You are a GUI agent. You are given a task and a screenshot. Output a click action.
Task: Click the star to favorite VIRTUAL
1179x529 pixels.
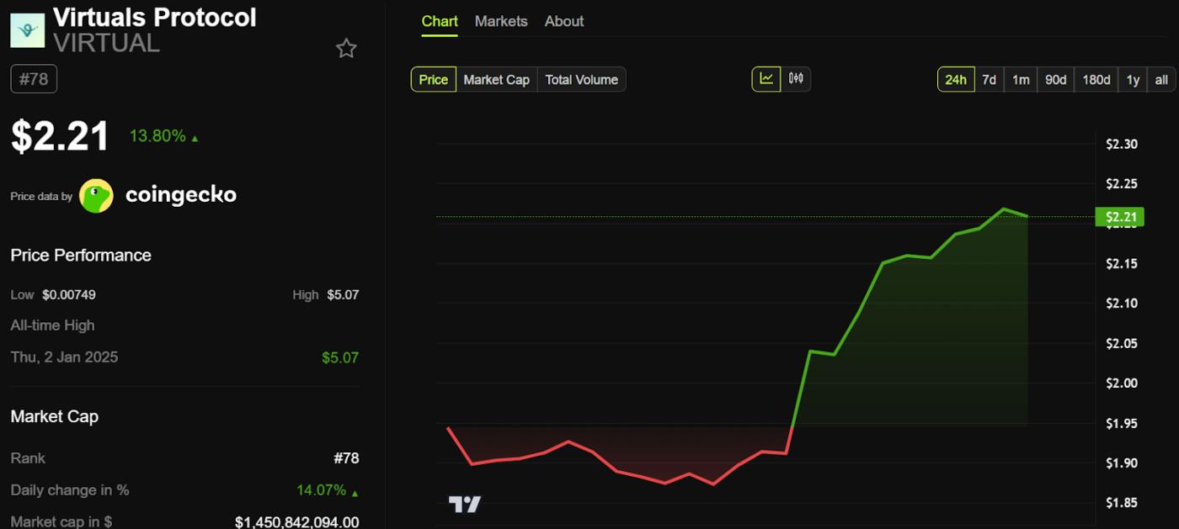[346, 48]
